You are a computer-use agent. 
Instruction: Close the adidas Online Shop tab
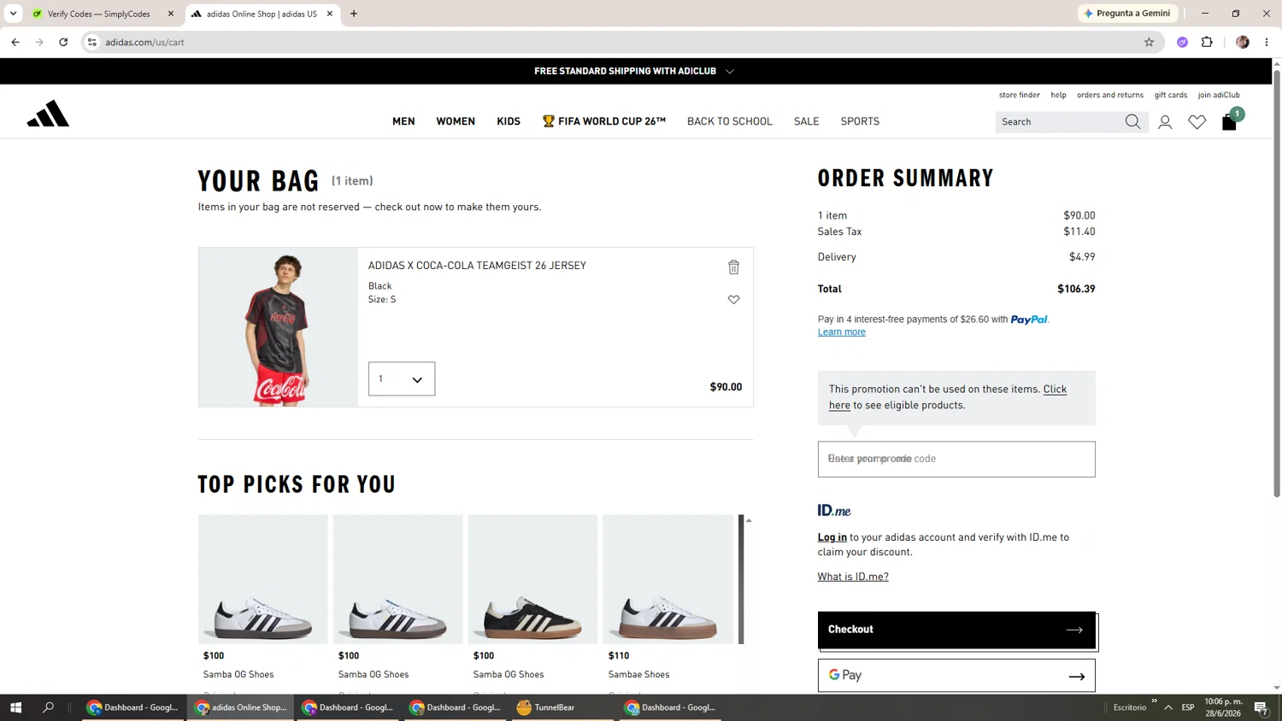click(x=330, y=14)
